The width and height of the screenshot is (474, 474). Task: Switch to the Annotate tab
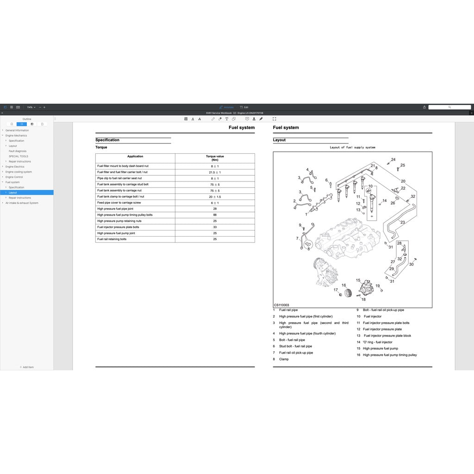pyautogui.click(x=227, y=107)
